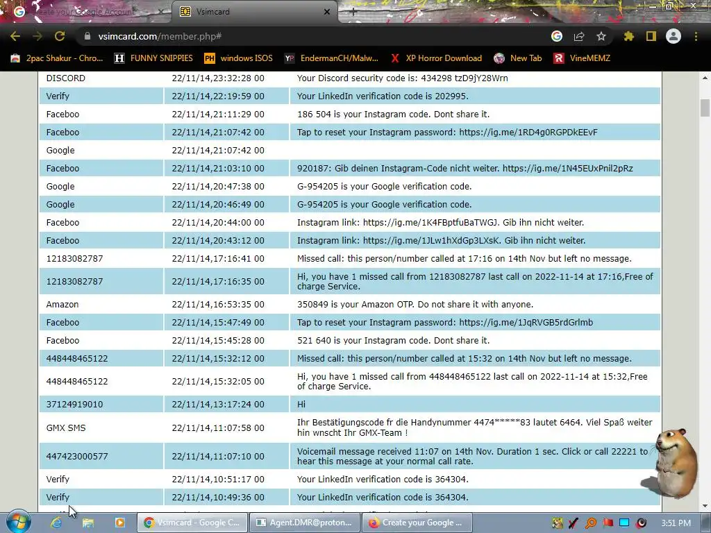Open the FUNNY SNIPPIES bookmark
This screenshot has height=533, width=711.
[x=153, y=58]
